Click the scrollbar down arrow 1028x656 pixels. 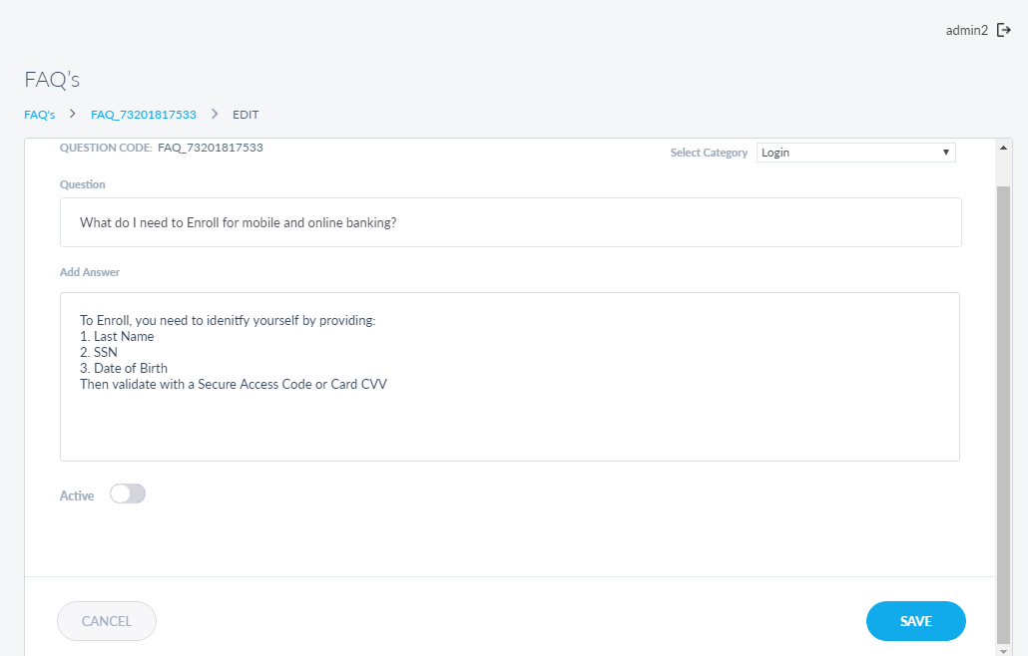pos(1004,647)
